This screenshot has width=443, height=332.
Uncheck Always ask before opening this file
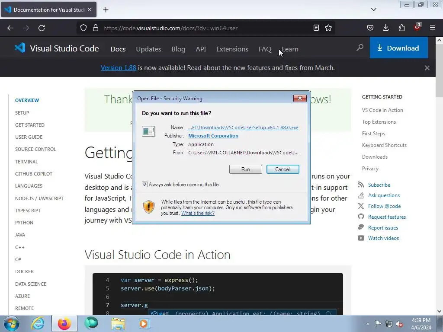coord(144,184)
